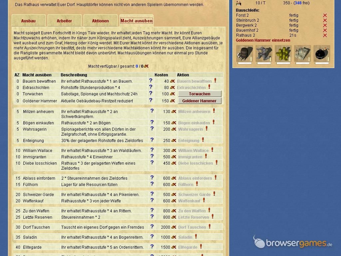The image size is (341, 256).
Task: Click the greyed Ablass einfordern action link
Action: pyautogui.click(x=195, y=178)
